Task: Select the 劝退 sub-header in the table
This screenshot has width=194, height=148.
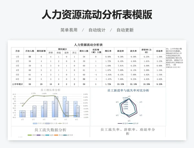Action: point(59,53)
